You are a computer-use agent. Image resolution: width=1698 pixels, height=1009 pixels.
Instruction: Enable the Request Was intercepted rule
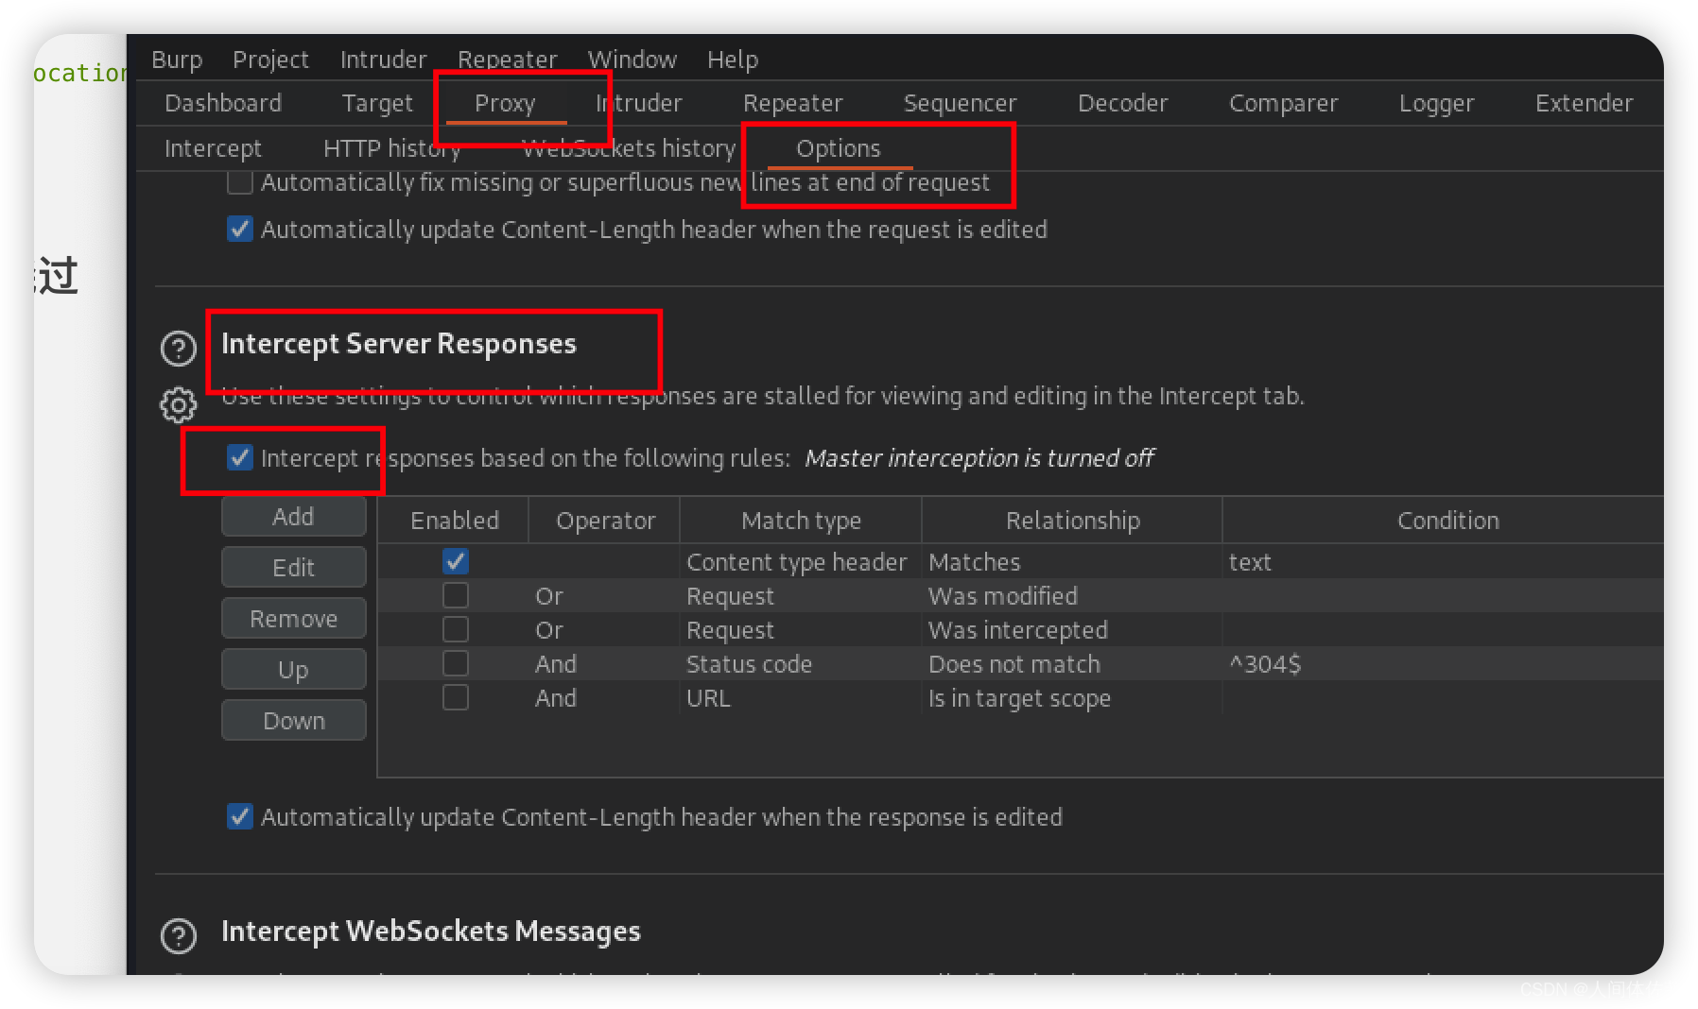(x=456, y=629)
